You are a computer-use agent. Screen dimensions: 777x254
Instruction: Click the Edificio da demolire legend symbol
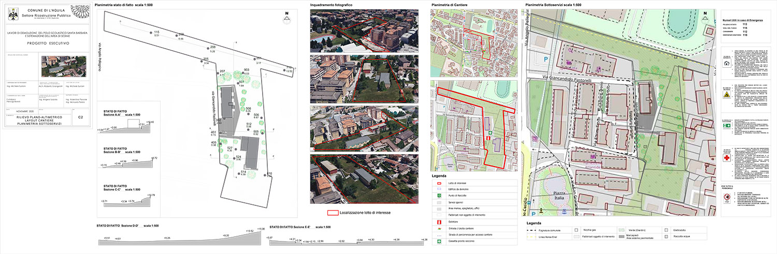coord(438,189)
